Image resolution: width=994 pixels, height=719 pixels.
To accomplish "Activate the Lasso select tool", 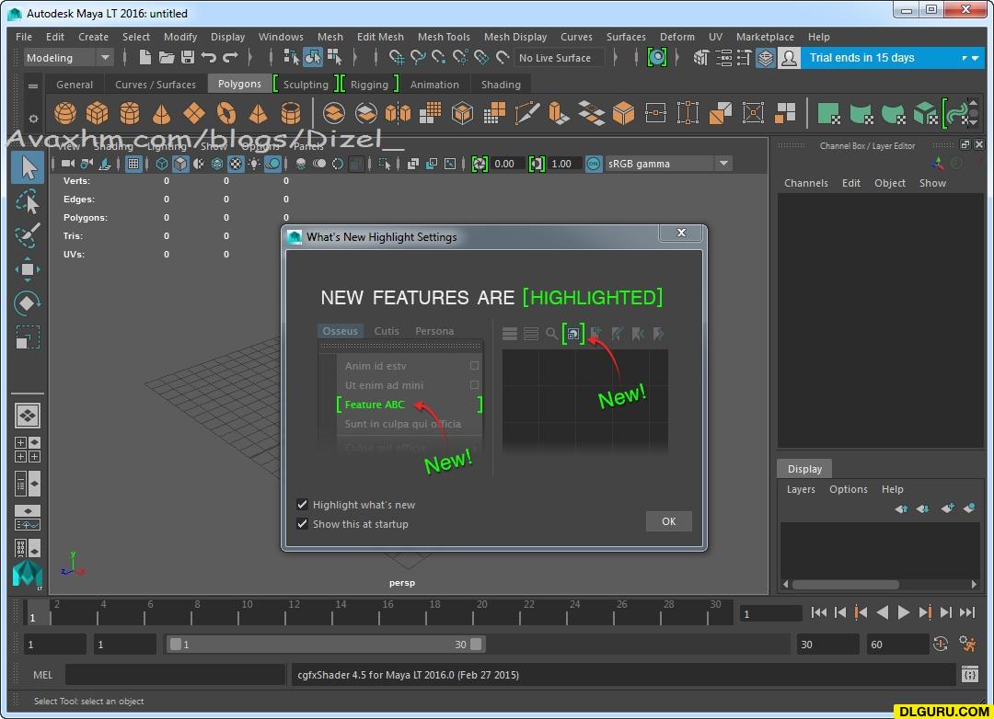I will pyautogui.click(x=28, y=202).
